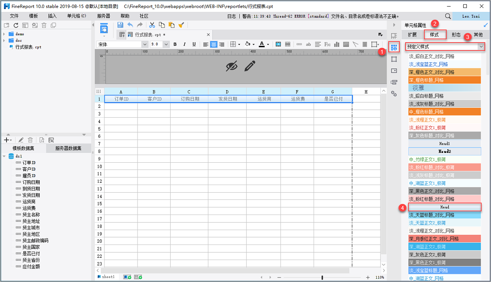The image size is (491, 282).
Task: Click the large Preview report icon
Action: (x=104, y=28)
